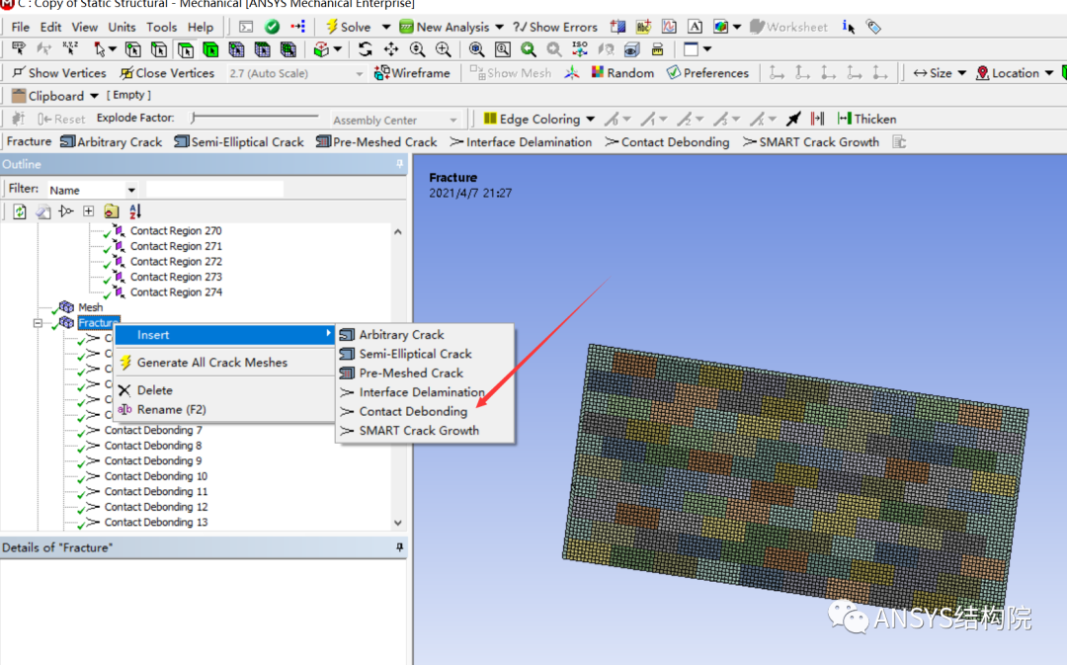
Task: Click the Comment annotation (A) icon
Action: point(695,27)
